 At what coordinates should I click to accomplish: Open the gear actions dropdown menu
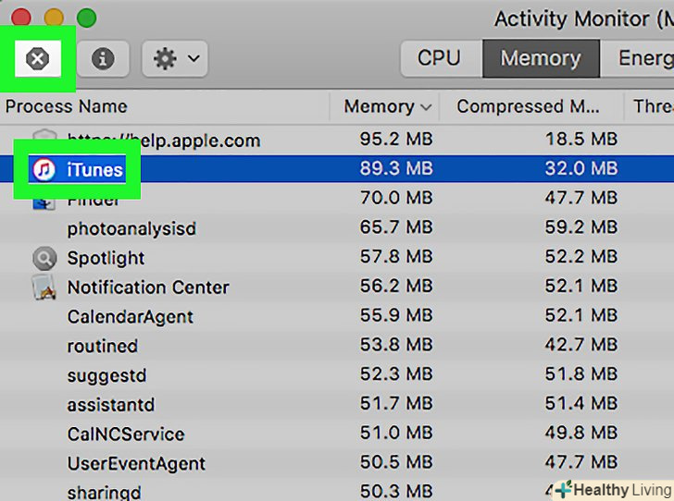click(174, 59)
